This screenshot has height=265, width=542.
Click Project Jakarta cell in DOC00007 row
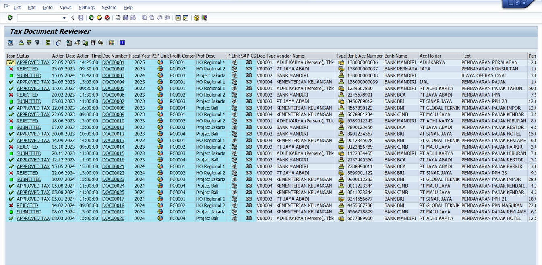(211, 101)
